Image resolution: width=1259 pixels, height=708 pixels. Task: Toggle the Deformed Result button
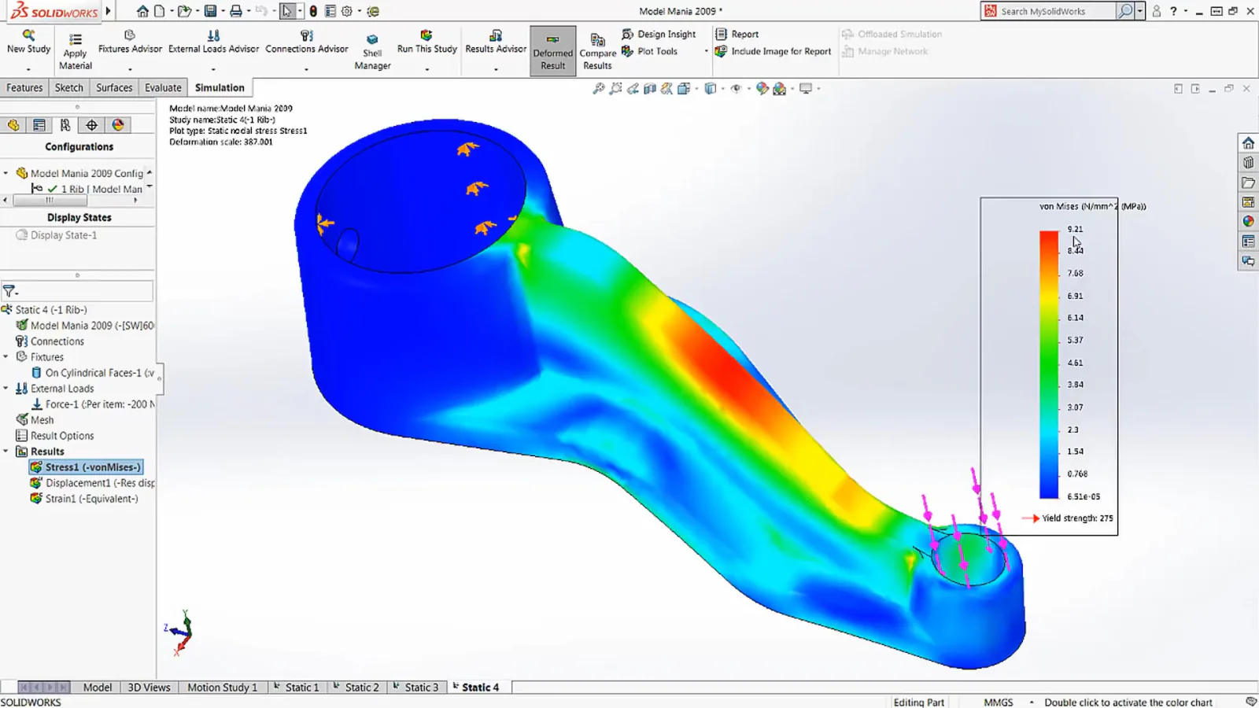click(553, 52)
